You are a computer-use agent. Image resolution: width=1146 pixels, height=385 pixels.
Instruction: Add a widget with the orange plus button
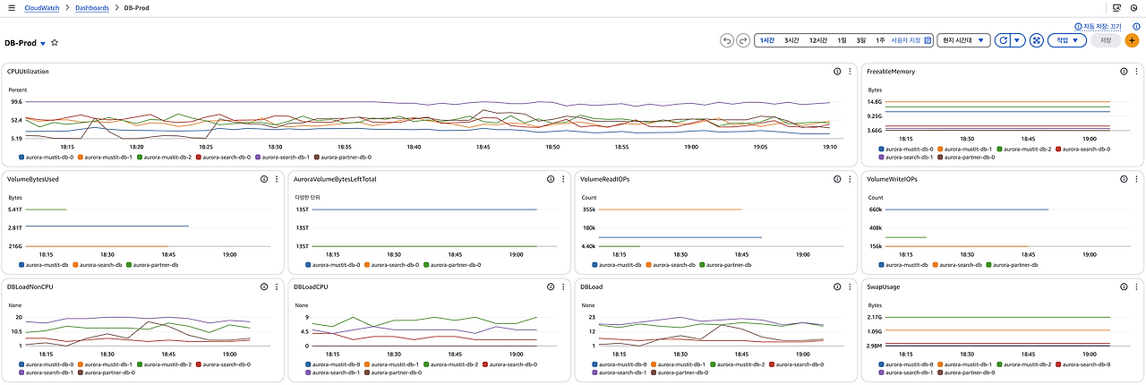[x=1133, y=40]
